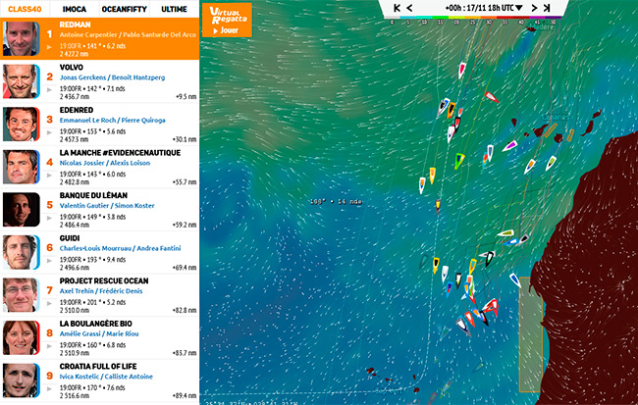The height and width of the screenshot is (405, 638).
Task: Click the purple boat icon near the islands
Action: tap(510, 145)
